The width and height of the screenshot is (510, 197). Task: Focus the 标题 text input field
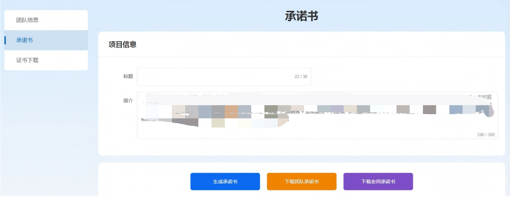[212, 77]
